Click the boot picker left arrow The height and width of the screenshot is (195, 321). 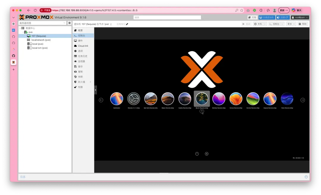[x=101, y=100]
